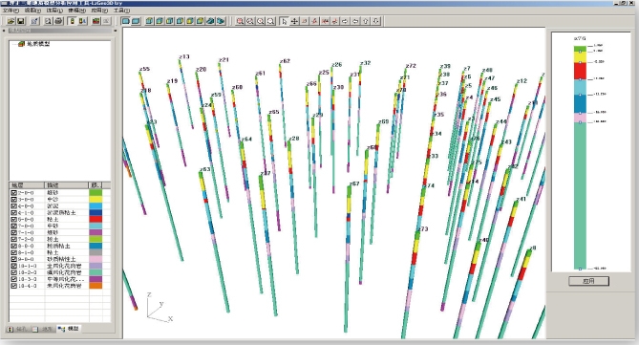Click the right arrow view button
Viewport: 639px width, 345px height.
click(345, 21)
